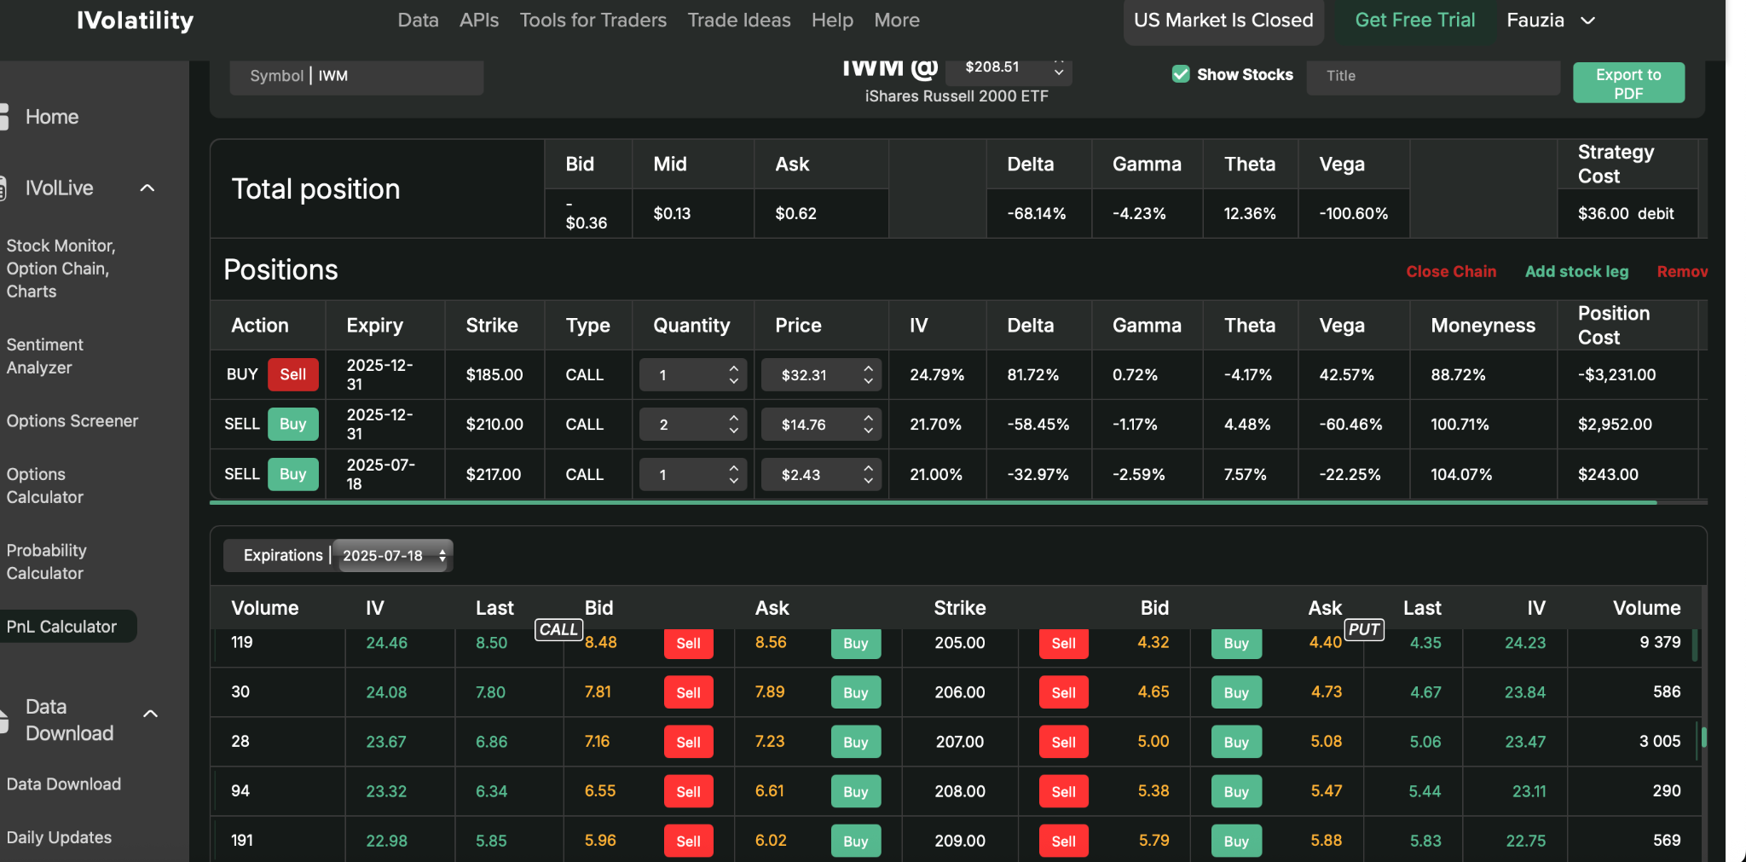The width and height of the screenshot is (1746, 862).
Task: Buy the 207.00 strike put
Action: [1236, 743]
